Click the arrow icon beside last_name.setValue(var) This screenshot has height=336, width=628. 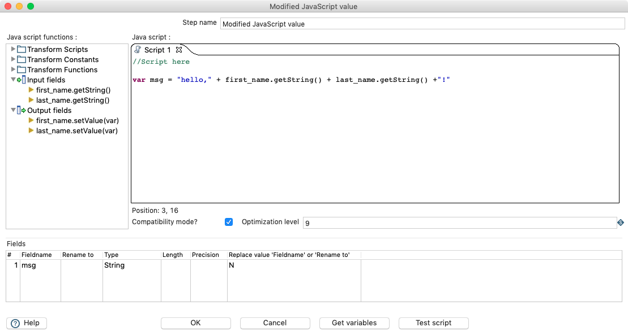click(x=31, y=130)
